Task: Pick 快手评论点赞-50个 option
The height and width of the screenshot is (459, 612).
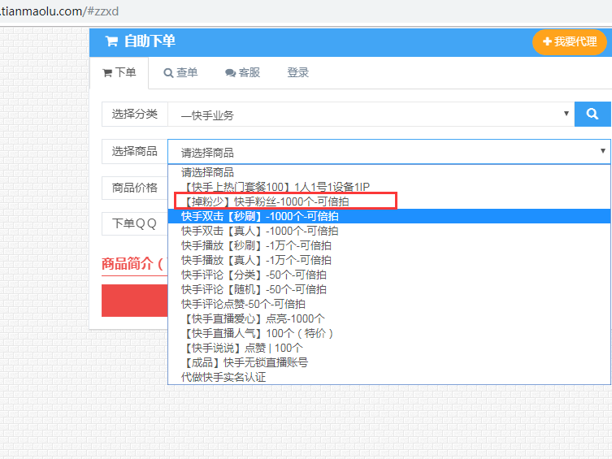Action: click(x=243, y=304)
